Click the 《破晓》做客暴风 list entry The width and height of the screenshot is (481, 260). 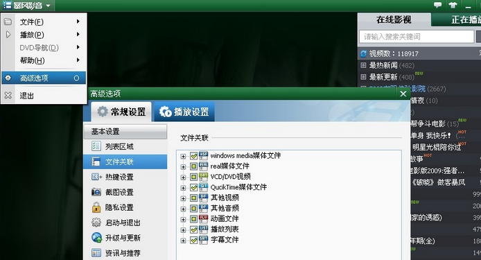tap(438, 182)
